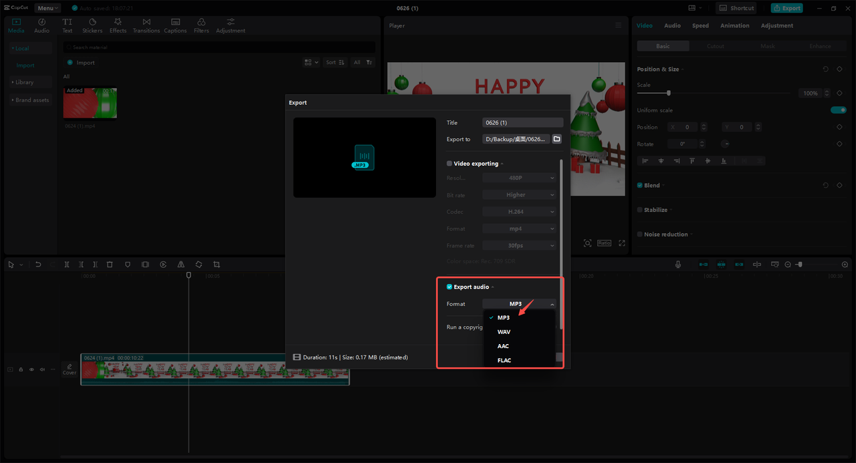Click the timeline delete trash icon
Image resolution: width=856 pixels, height=463 pixels.
[110, 265]
